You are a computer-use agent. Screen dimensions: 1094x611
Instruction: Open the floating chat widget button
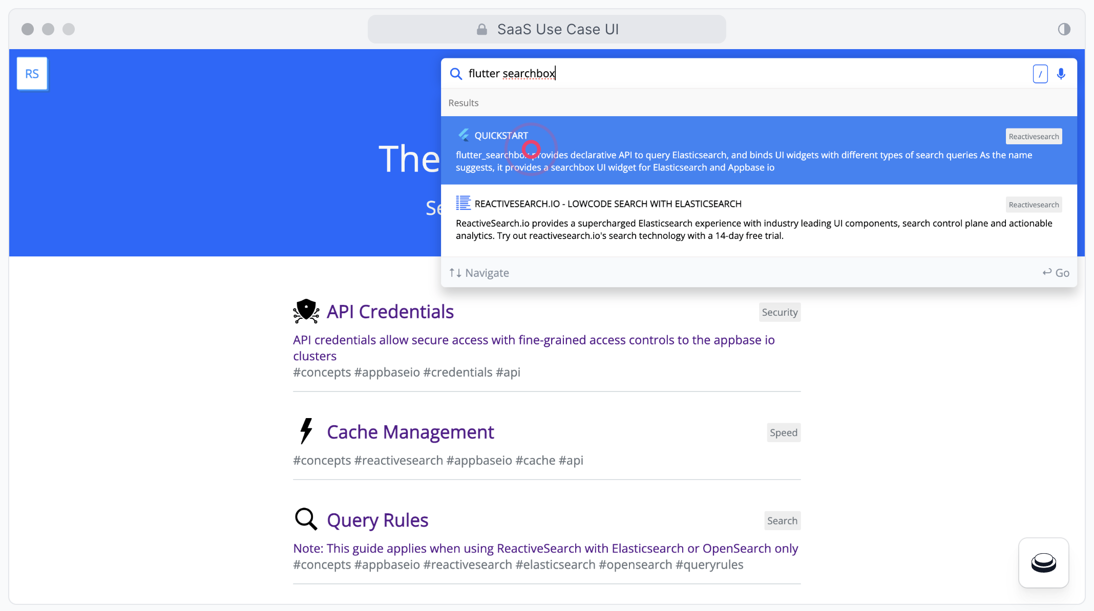[1043, 562]
